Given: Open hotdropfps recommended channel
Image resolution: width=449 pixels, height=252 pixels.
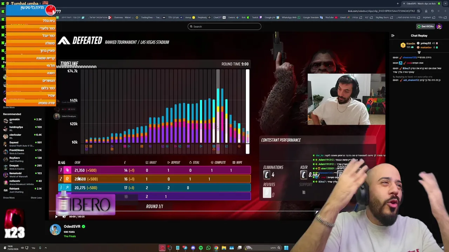Looking at the screenshot, I should point(22,128).
